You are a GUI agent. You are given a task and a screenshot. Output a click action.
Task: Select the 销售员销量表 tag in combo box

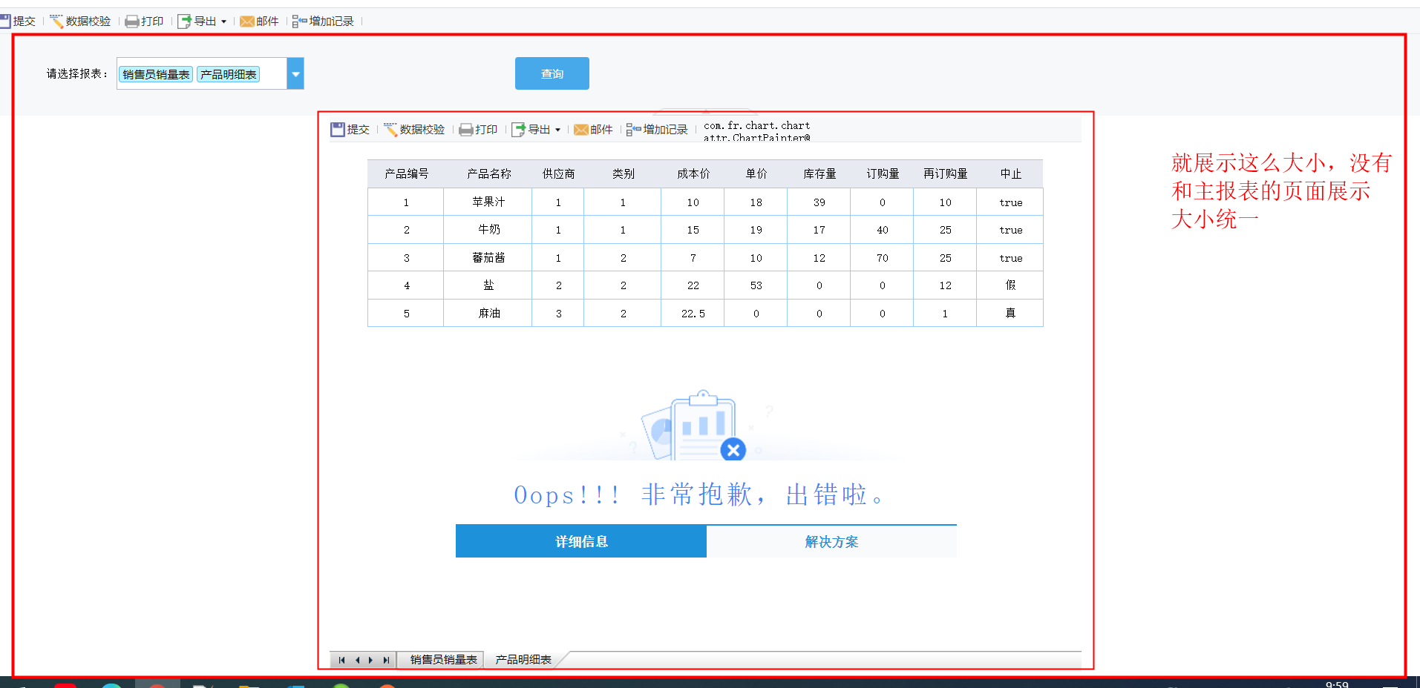click(156, 74)
